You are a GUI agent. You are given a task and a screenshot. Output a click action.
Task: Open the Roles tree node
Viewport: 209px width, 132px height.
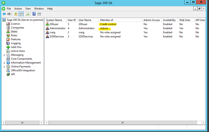14,35
